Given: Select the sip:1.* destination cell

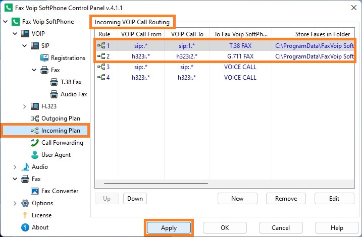Looking at the screenshot, I should (x=187, y=46).
